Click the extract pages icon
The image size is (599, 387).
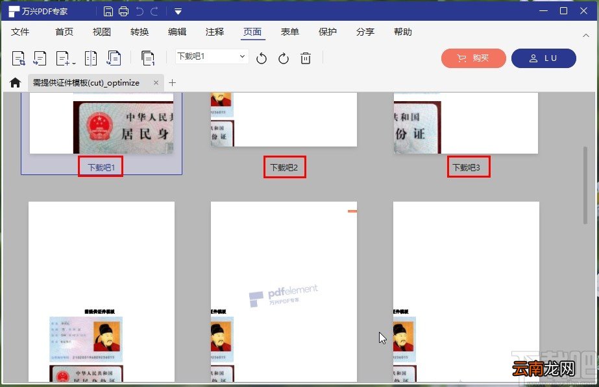pyautogui.click(x=40, y=58)
